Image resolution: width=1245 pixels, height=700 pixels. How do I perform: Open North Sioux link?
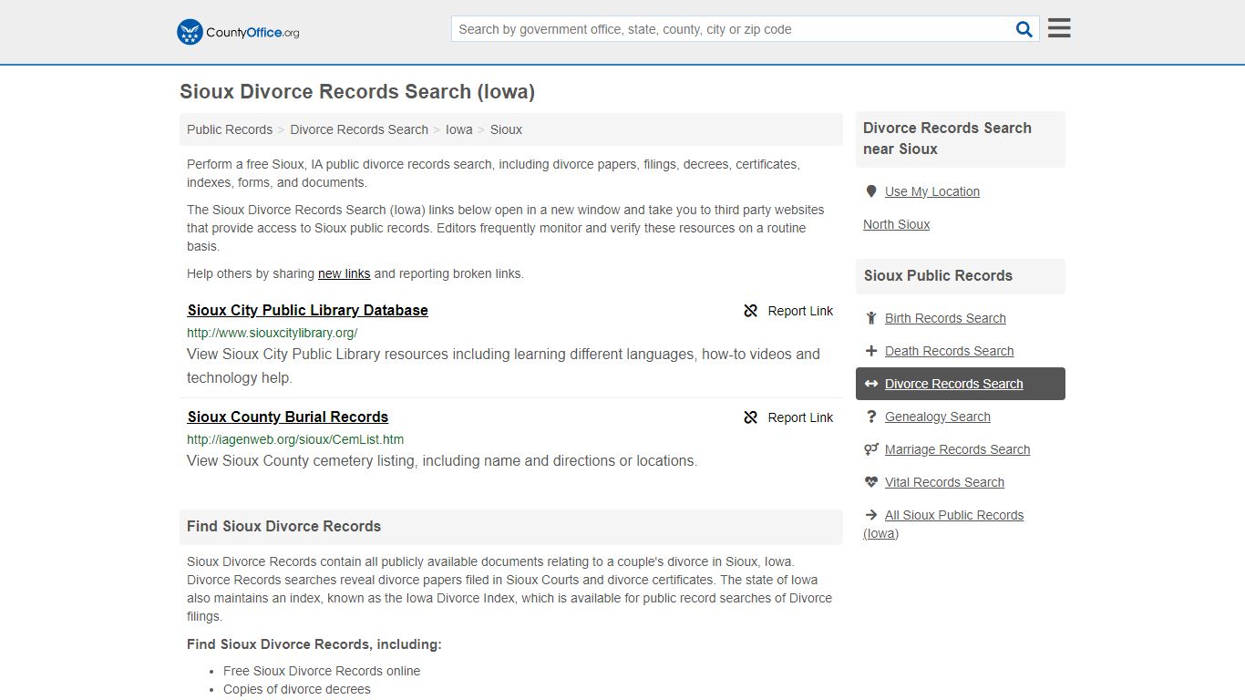pos(897,224)
